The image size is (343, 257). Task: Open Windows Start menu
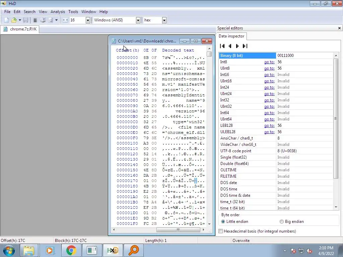pos(9,250)
